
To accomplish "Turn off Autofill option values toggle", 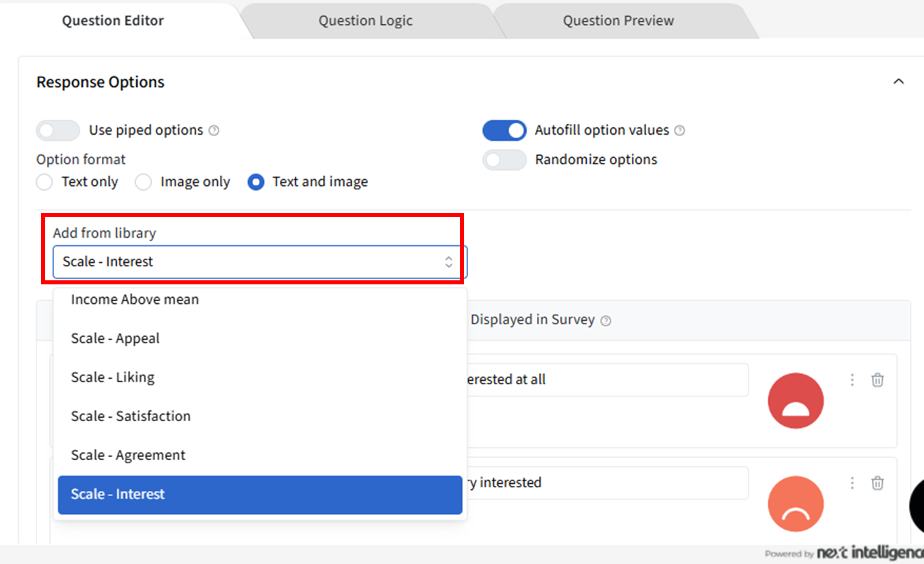I will [504, 130].
